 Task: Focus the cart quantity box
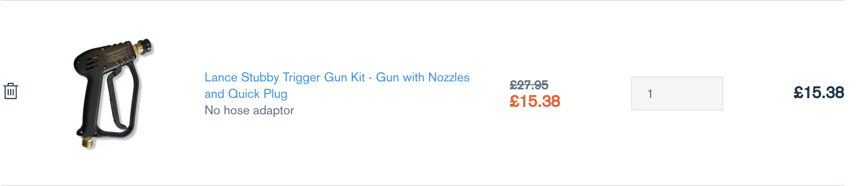[x=677, y=93]
